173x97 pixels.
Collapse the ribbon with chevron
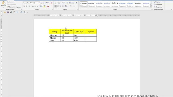click(171, 10)
